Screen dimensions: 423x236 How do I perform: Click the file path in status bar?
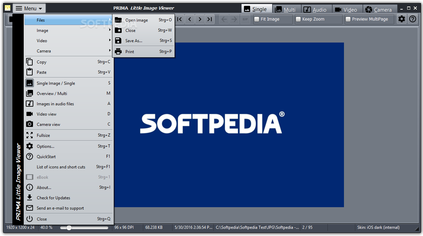coord(257,227)
